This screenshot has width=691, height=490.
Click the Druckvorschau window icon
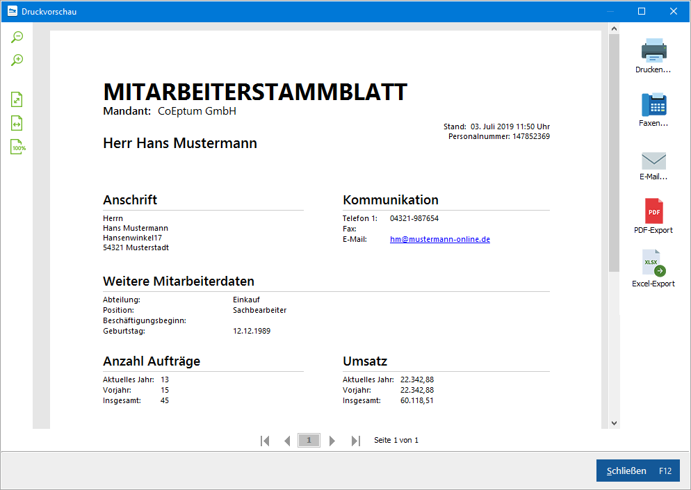click(13, 11)
